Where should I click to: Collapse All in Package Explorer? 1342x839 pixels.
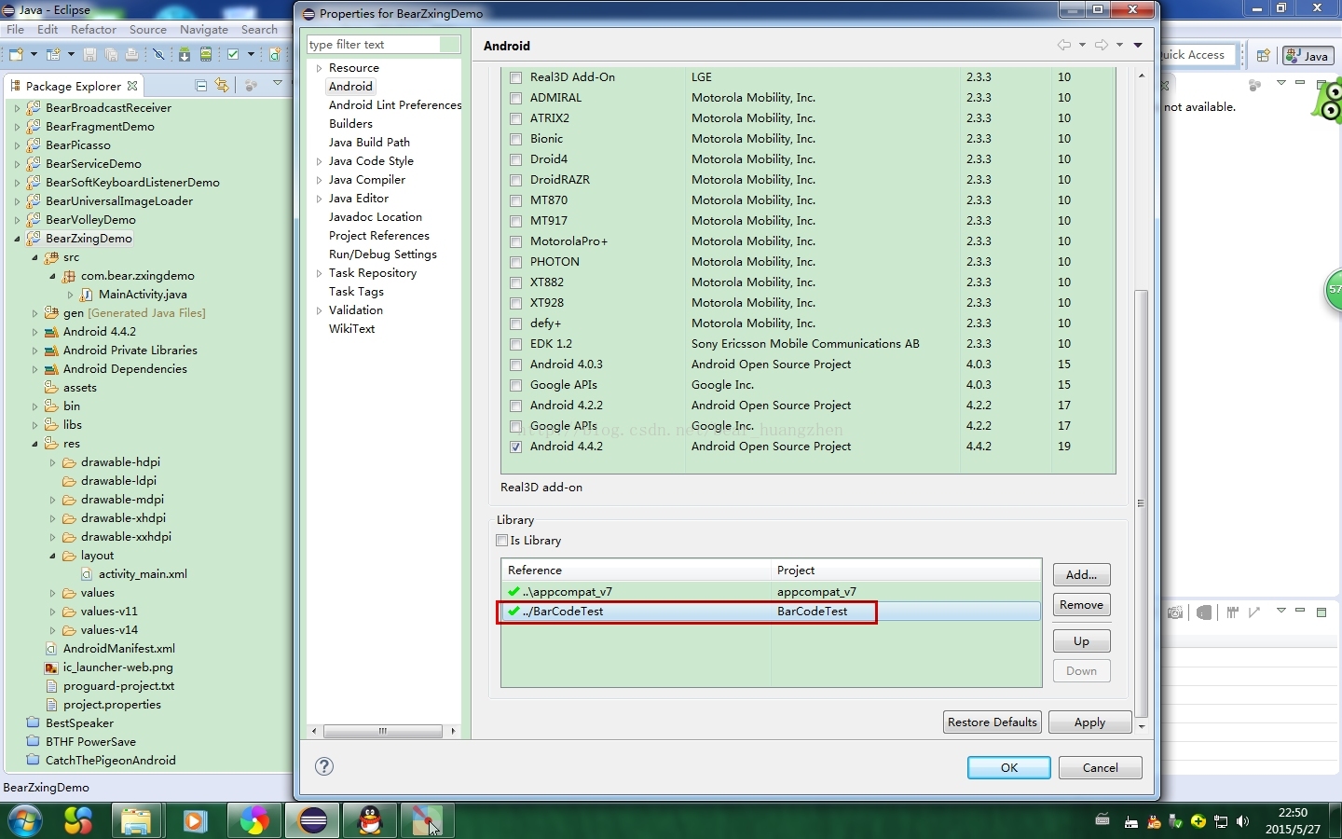click(x=200, y=86)
